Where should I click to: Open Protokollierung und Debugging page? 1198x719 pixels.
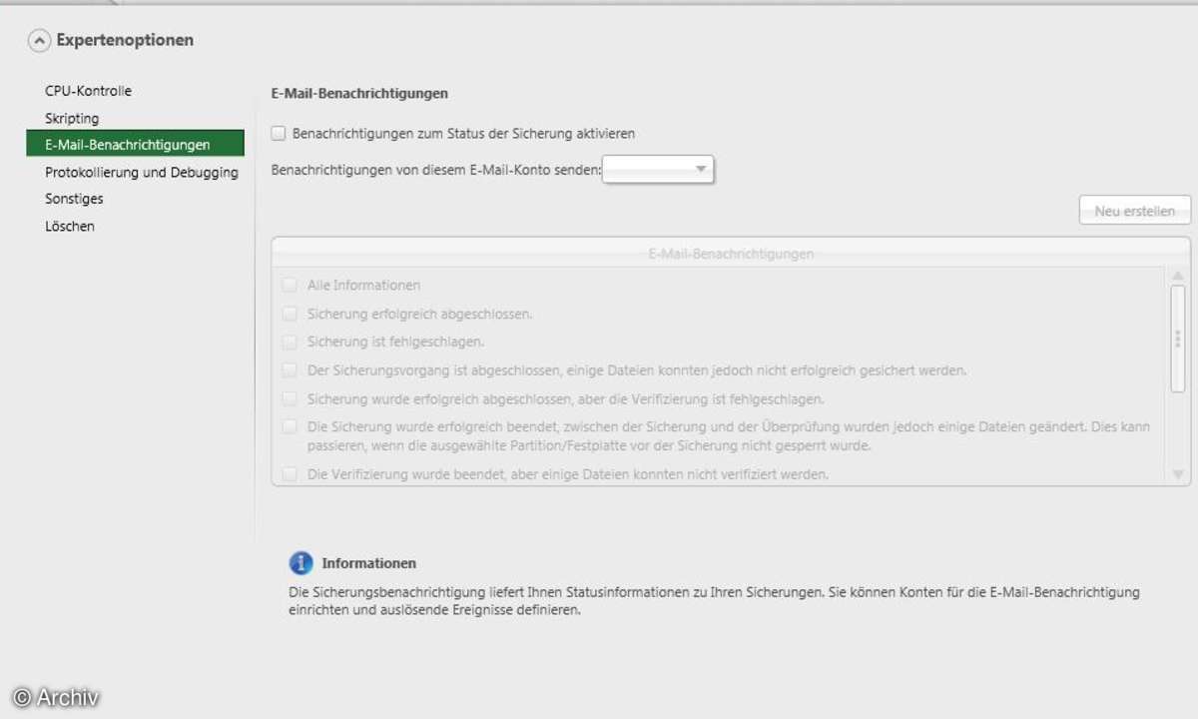click(x=142, y=172)
